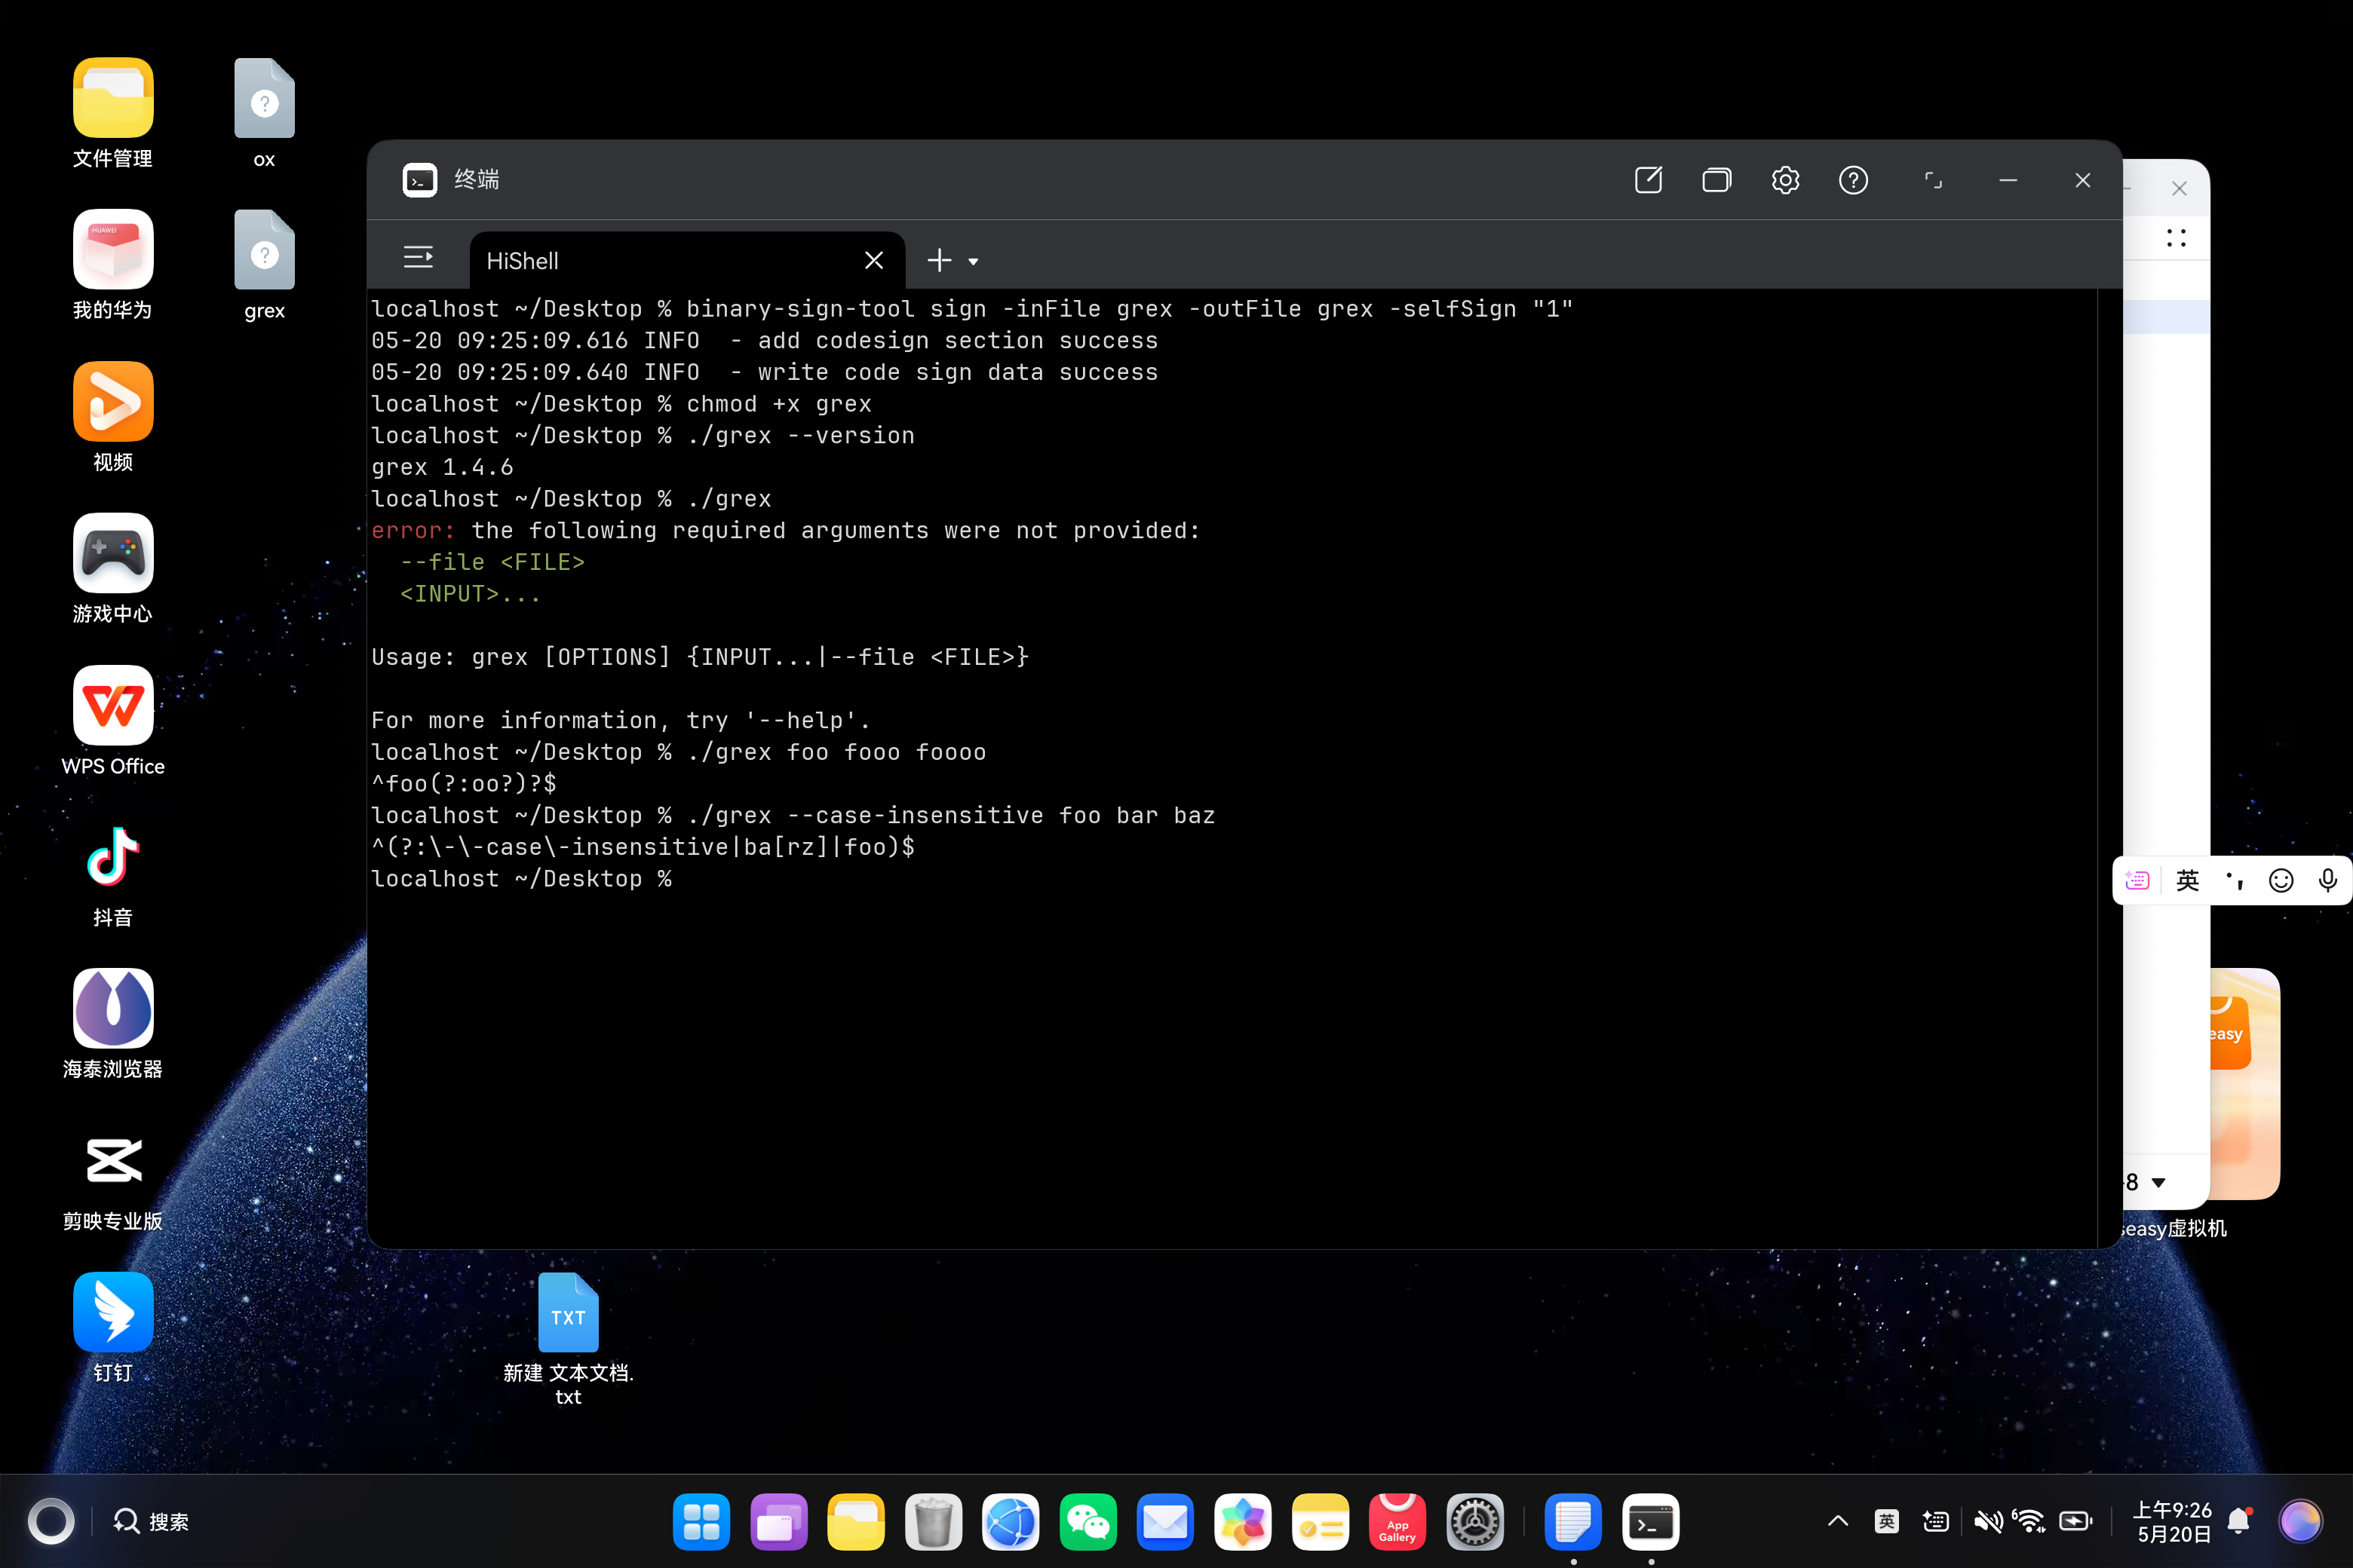Switch to the HiShell tab
Image resolution: width=2353 pixels, height=1568 pixels.
(x=687, y=261)
